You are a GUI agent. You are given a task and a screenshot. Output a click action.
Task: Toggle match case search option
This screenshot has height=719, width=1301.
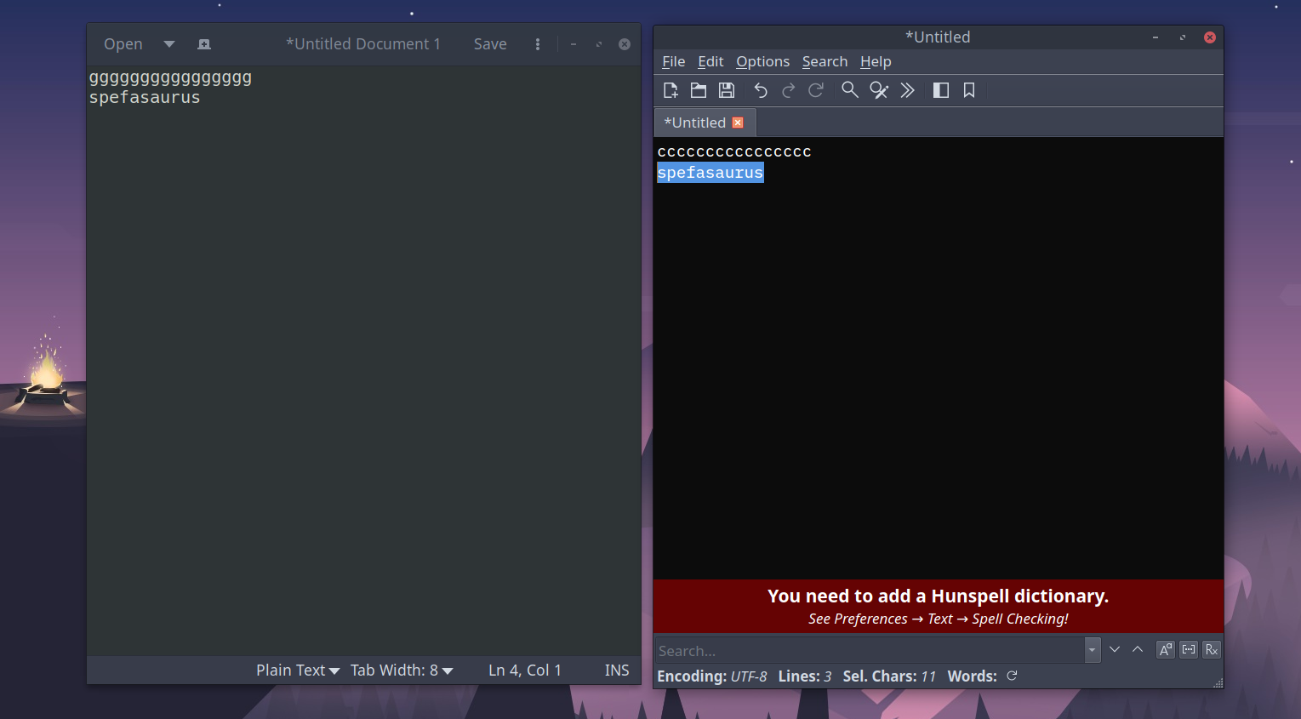pos(1166,650)
